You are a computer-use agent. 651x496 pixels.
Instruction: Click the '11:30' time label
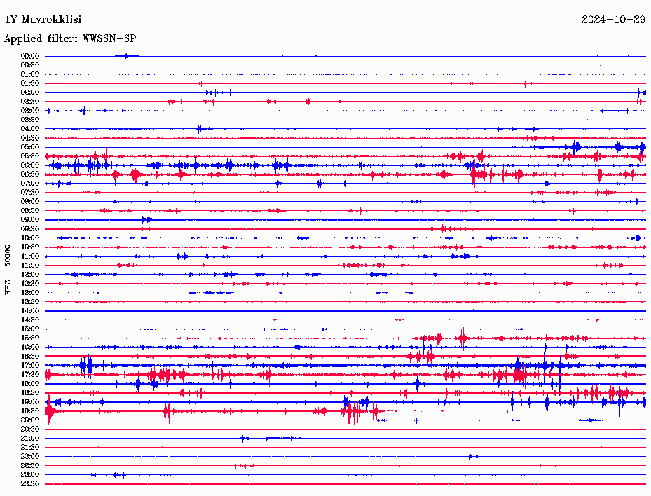click(29, 266)
